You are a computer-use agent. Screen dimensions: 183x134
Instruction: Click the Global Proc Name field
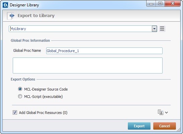(x=104, y=51)
